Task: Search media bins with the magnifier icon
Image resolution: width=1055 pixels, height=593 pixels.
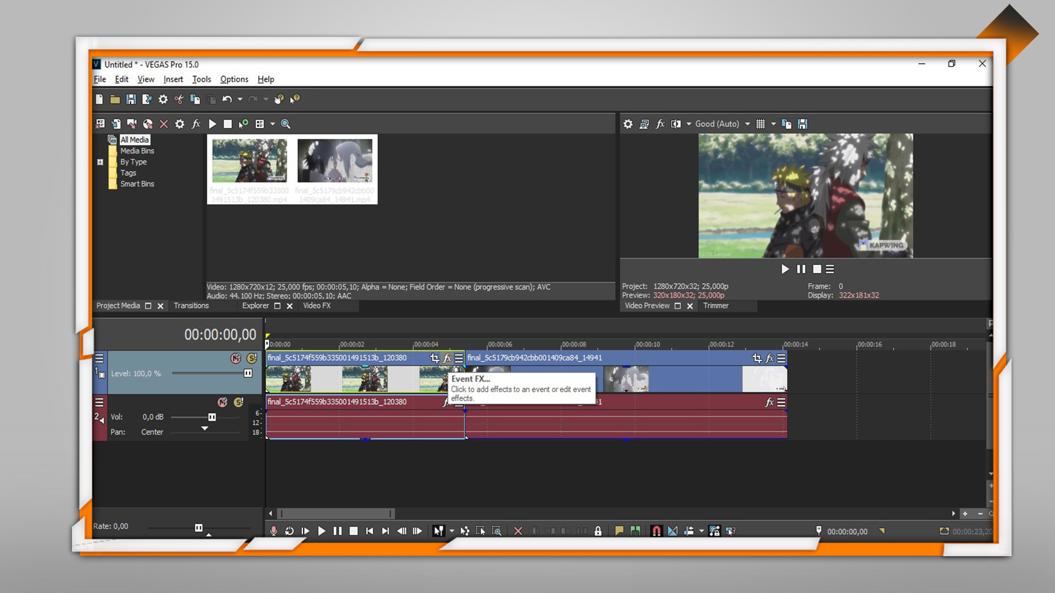Action: tap(286, 124)
